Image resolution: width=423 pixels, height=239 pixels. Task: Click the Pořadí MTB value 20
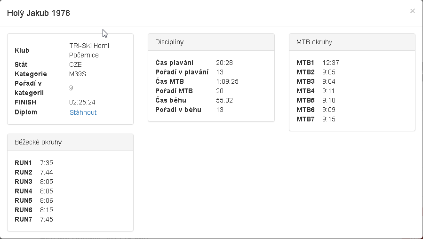pos(220,91)
